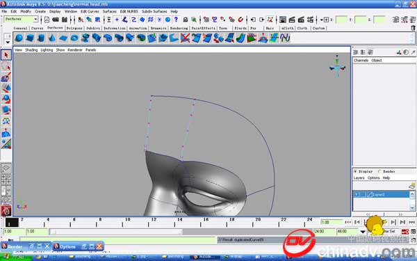Select the arrow Select tool

point(6,55)
